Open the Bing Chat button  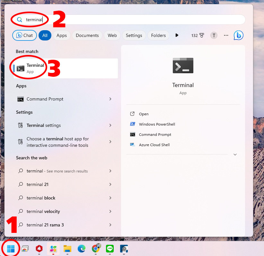pyautogui.click(x=24, y=35)
